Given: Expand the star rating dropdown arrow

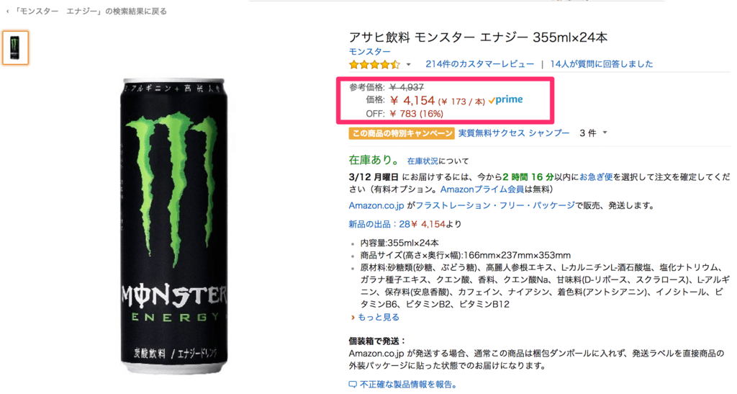Looking at the screenshot, I should pyautogui.click(x=409, y=65).
